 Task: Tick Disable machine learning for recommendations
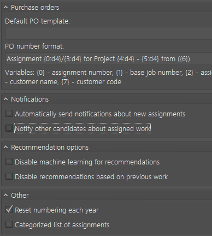pyautogui.click(x=9, y=162)
